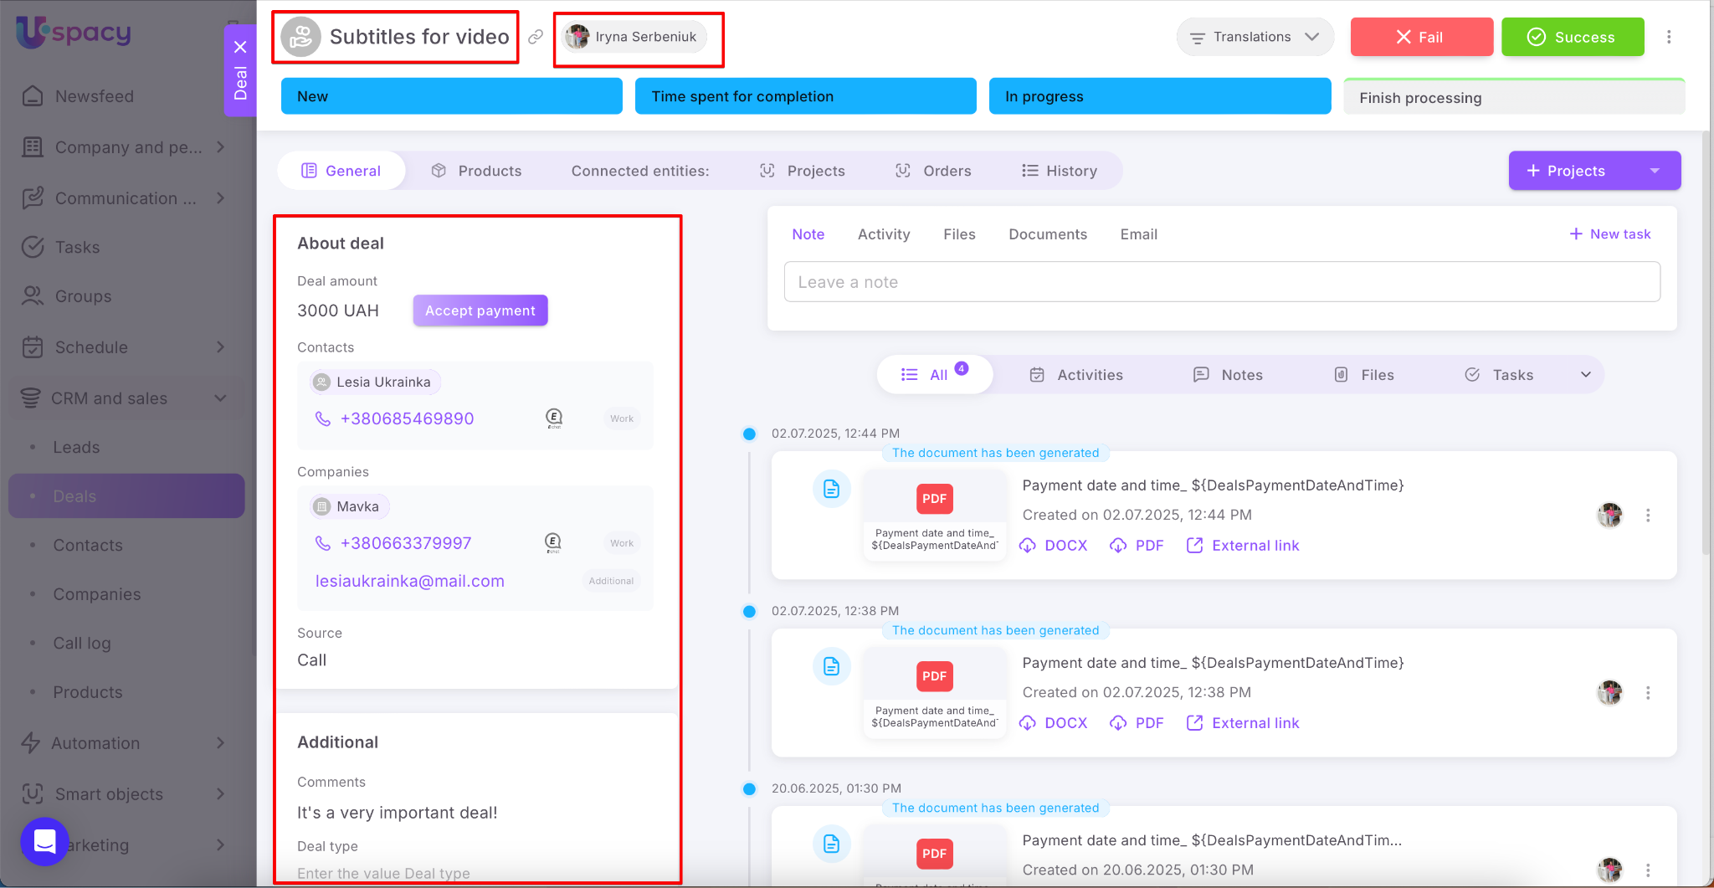Switch to the Products tab
Screen dimensions: 1714x888
[x=477, y=171]
